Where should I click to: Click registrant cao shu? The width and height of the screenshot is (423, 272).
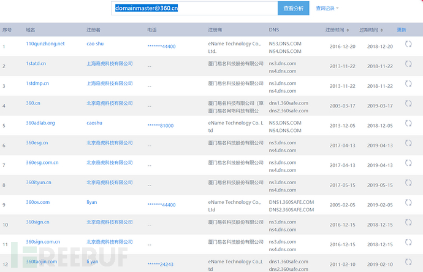coord(95,44)
